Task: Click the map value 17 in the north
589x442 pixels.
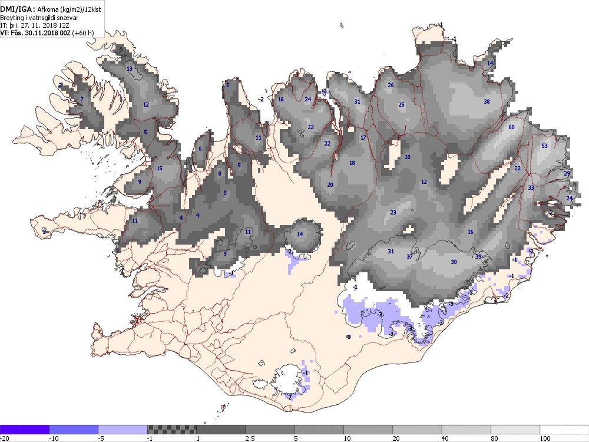Action: click(363, 137)
